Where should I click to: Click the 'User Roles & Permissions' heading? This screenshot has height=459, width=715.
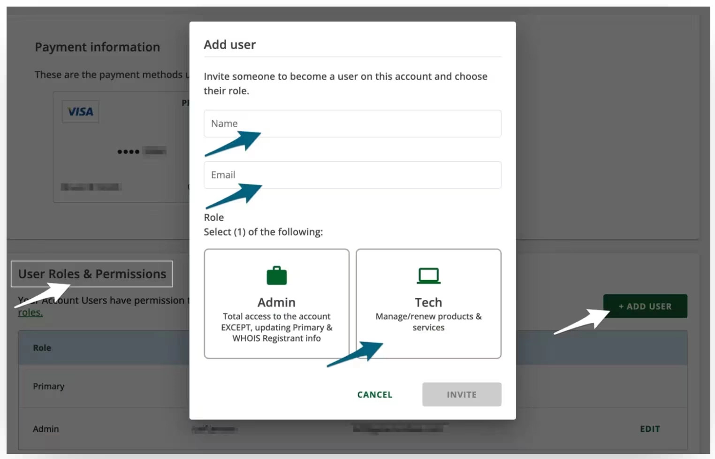92,274
